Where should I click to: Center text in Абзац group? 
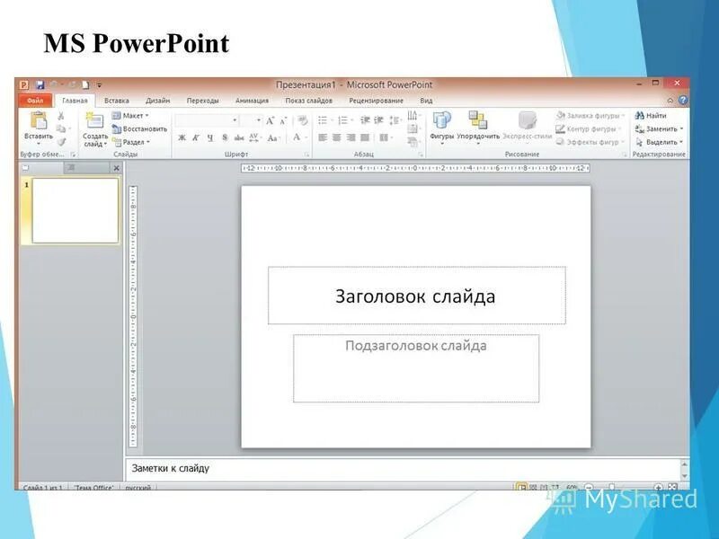336,137
